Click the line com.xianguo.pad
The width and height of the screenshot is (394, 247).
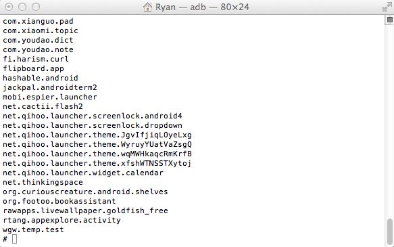point(39,22)
